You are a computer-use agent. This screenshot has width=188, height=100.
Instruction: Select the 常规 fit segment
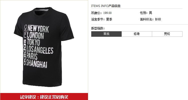[106, 34]
